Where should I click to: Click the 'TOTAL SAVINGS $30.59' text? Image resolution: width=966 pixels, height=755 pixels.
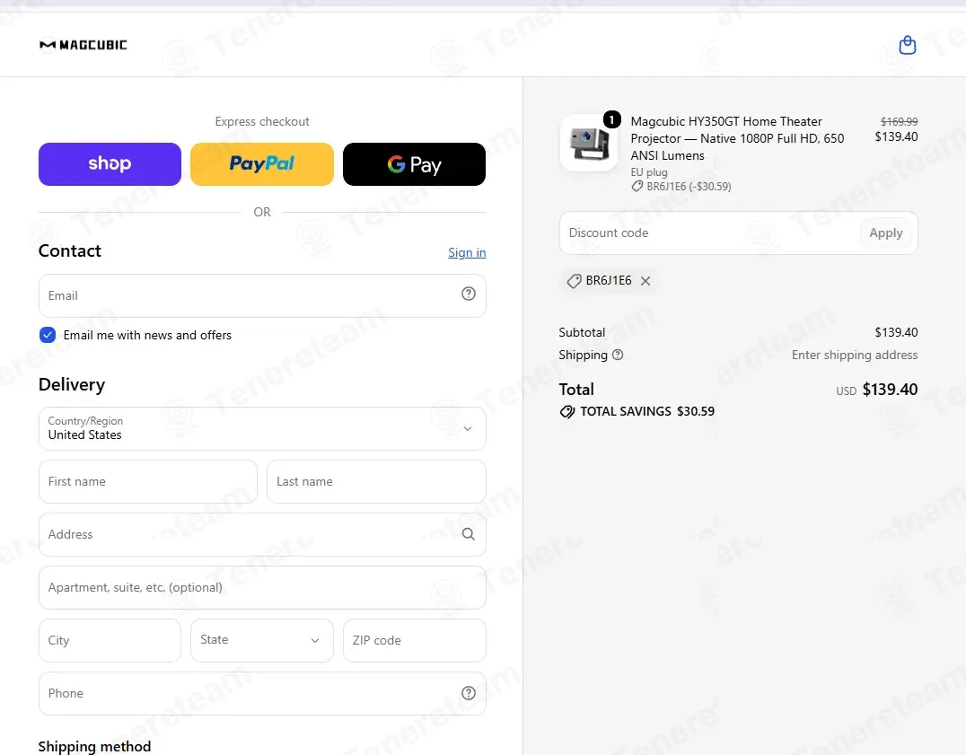click(647, 411)
